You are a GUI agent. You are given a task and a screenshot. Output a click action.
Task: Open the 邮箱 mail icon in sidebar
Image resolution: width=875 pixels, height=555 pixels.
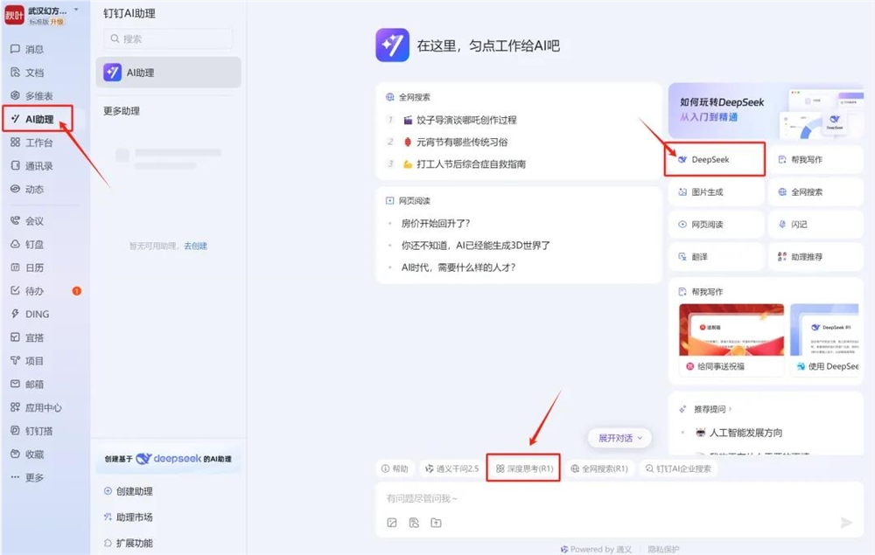[x=35, y=384]
